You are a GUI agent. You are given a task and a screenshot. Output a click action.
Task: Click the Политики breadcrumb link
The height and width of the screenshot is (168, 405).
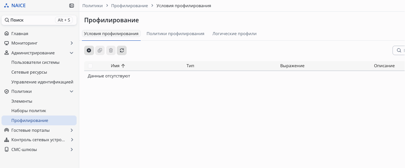click(93, 6)
